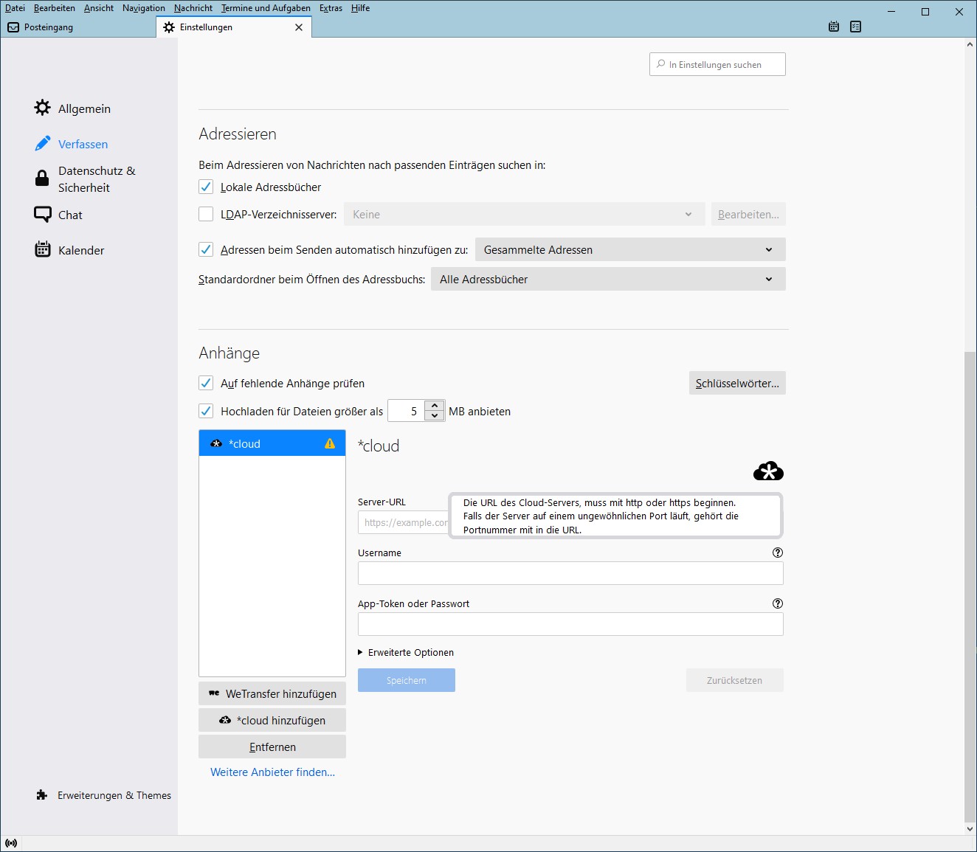977x852 pixels.
Task: Open the Alle Adressbücher dropdown
Action: click(607, 280)
